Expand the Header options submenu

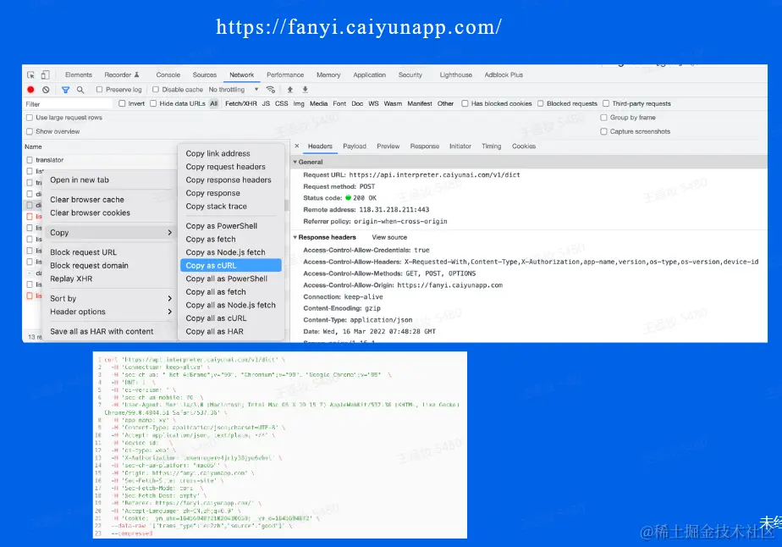169,312
